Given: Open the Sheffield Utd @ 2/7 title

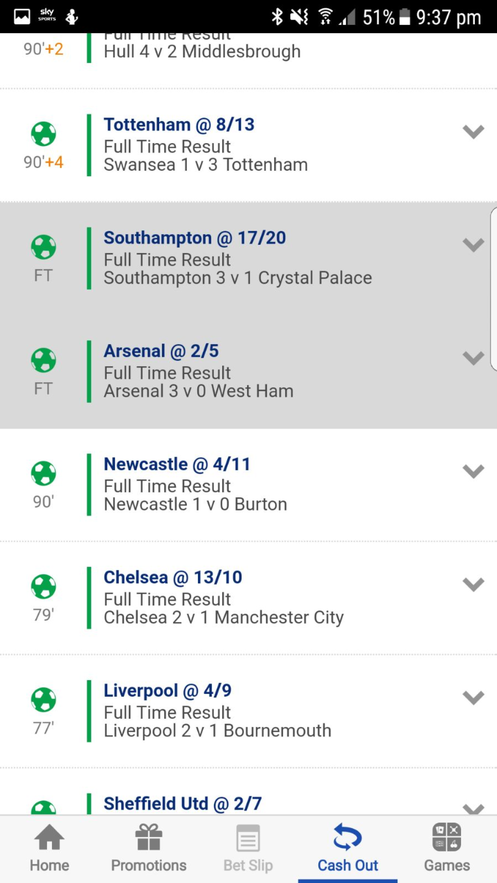Looking at the screenshot, I should coord(183,804).
